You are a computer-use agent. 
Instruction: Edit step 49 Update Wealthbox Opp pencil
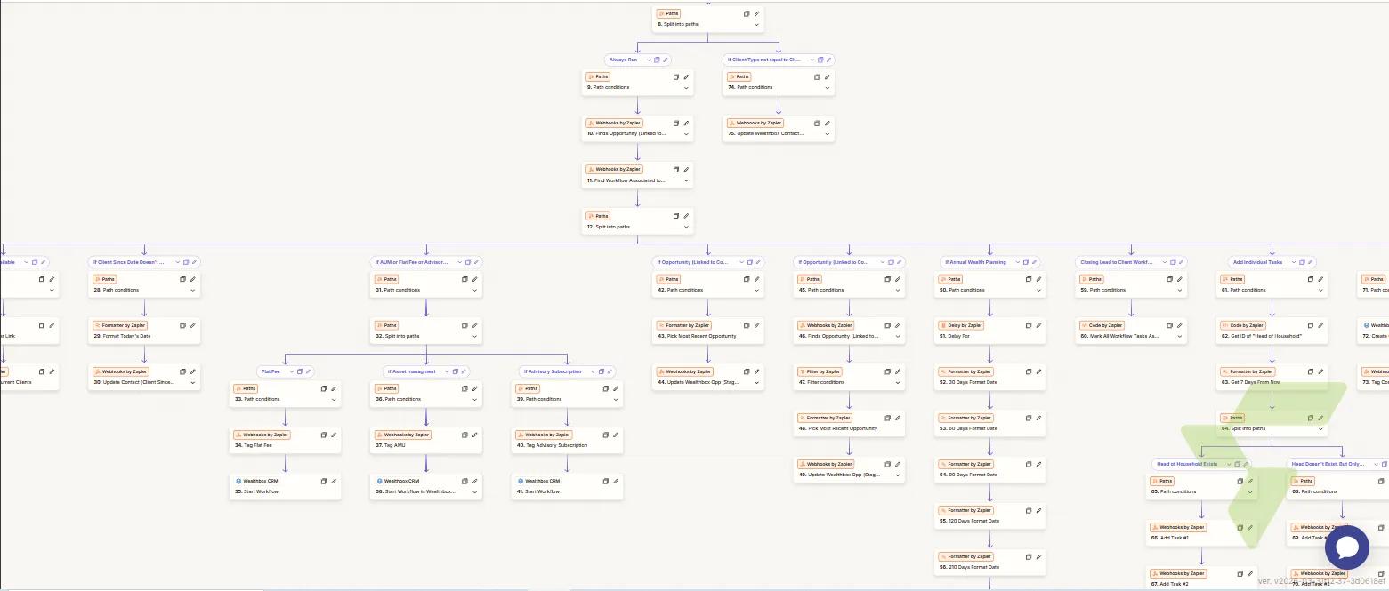pos(898,464)
